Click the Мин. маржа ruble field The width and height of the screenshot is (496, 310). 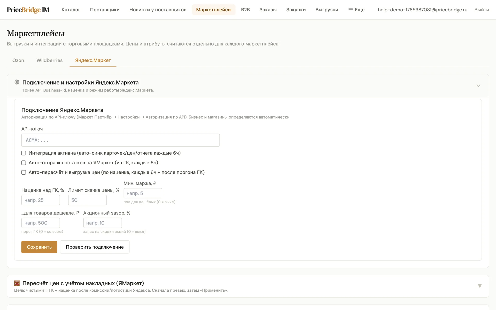point(143,193)
